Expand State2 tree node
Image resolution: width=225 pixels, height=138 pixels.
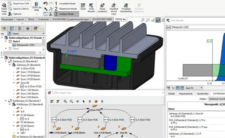[x=6, y=49]
